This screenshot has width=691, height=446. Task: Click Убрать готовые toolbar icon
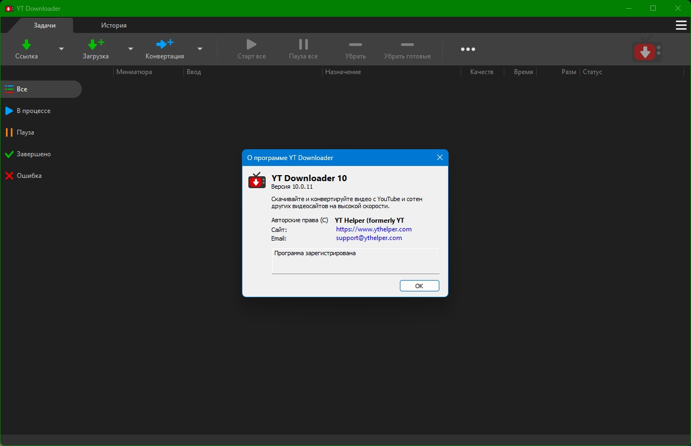pyautogui.click(x=407, y=44)
